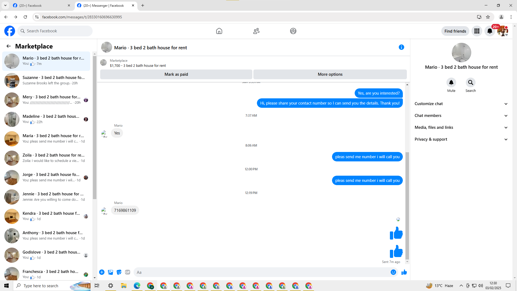Expand Customize chat section
Screen dimensions: 517x291
[461, 104]
